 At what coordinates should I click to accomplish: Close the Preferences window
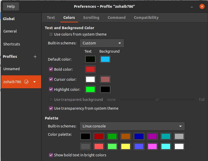pyautogui.click(x=202, y=6)
